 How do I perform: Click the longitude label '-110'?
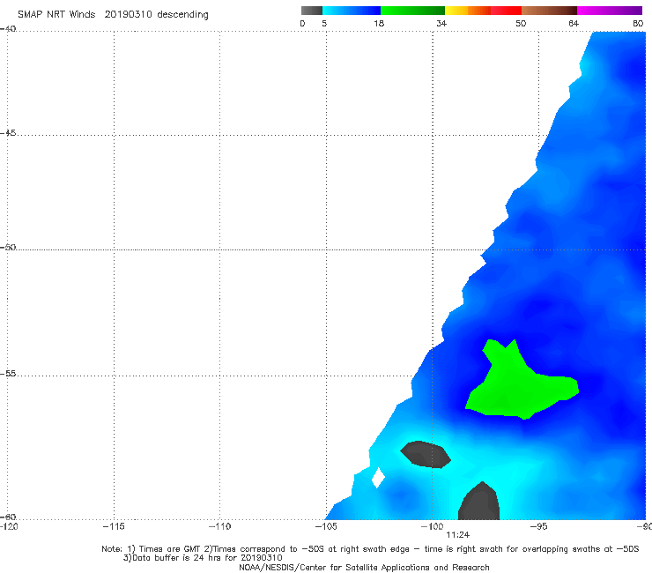click(219, 526)
